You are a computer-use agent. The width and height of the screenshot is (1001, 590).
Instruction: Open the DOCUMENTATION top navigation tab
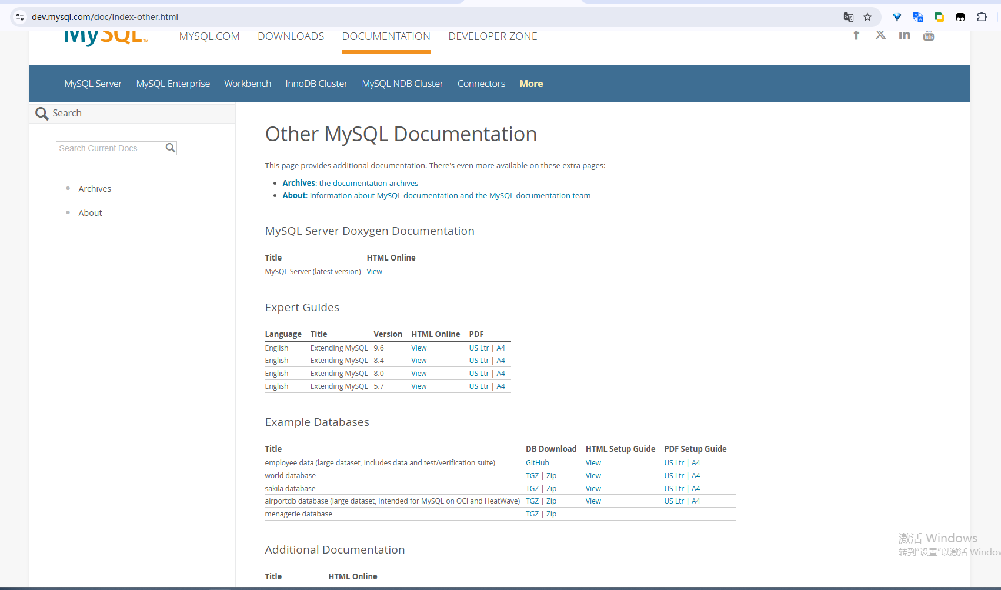[x=386, y=36]
